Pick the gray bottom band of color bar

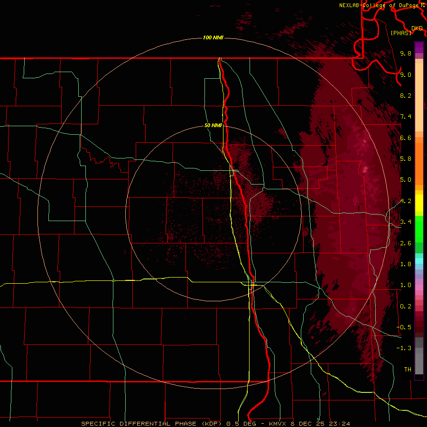pos(419,364)
